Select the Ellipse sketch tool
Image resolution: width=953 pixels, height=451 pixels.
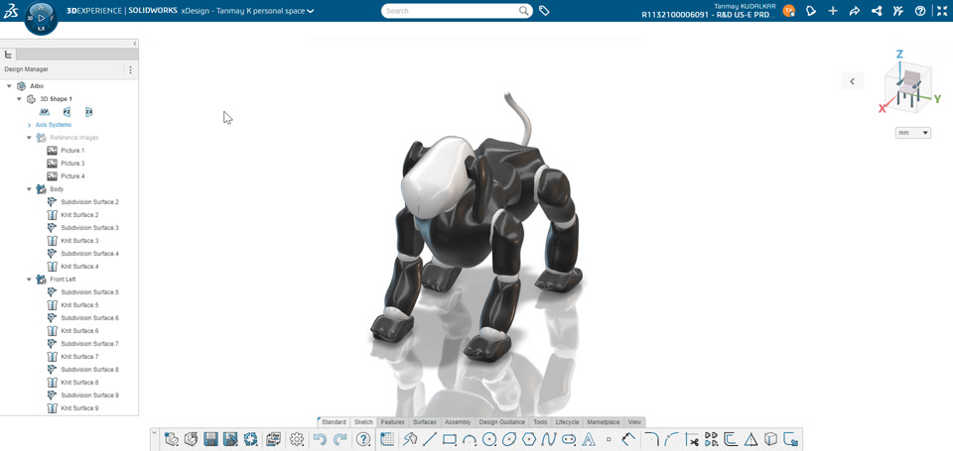pos(509,439)
